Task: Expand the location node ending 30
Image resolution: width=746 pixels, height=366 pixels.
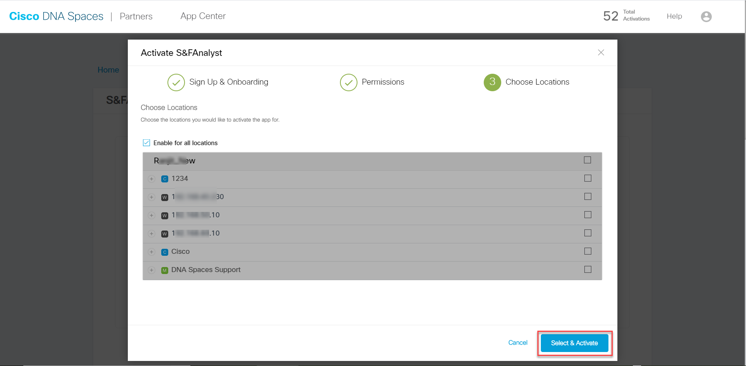Action: (152, 197)
